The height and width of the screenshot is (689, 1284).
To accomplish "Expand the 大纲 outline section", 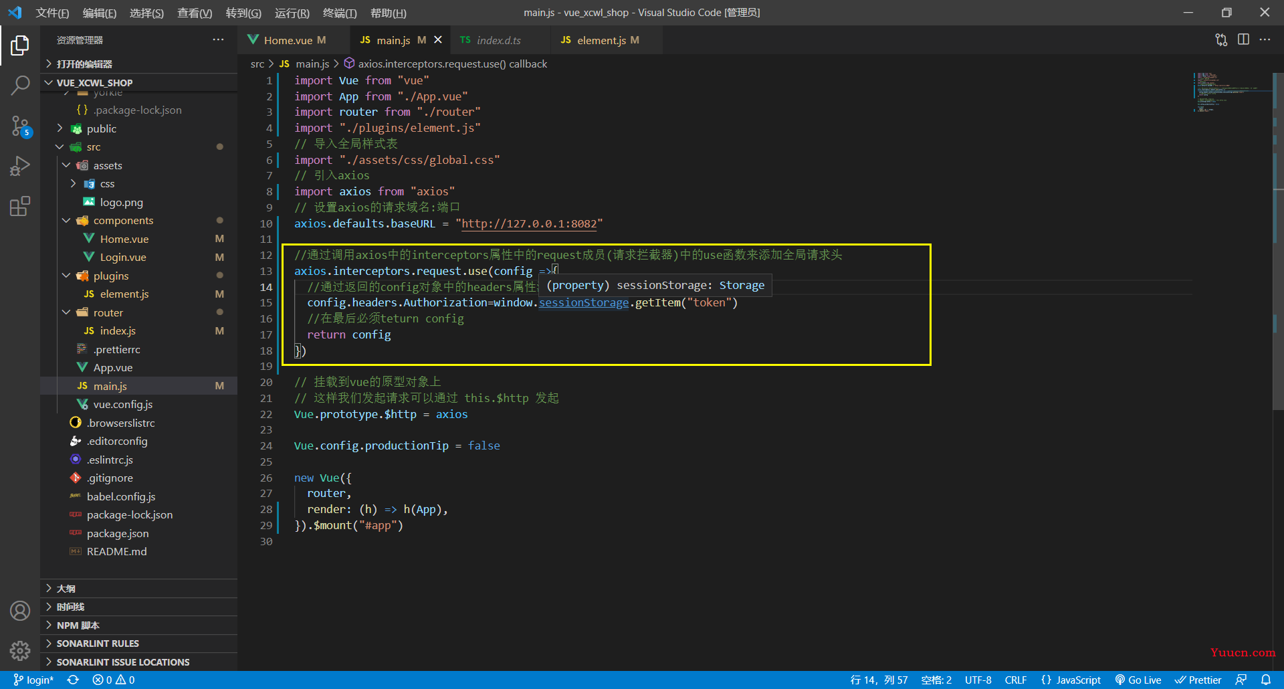I will point(138,589).
